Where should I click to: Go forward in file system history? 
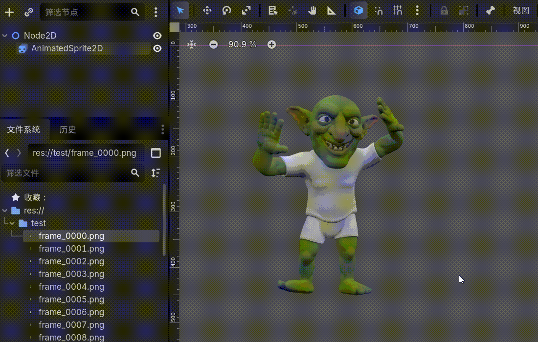[x=19, y=153]
